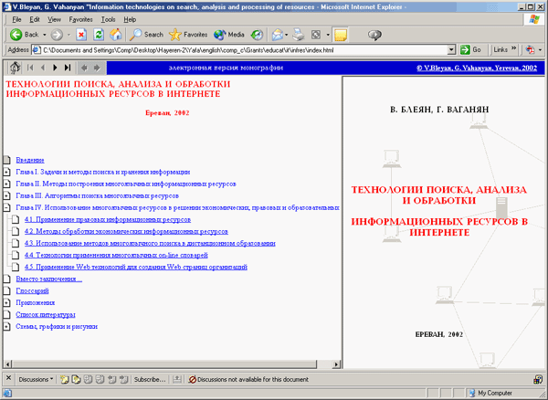Jump to last page using navigation bar arrow
This screenshot has width=548, height=400.
(x=68, y=68)
